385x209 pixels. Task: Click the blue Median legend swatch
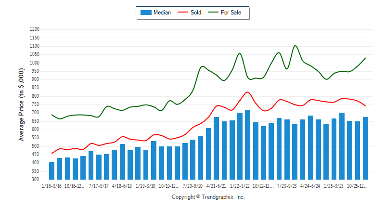pyautogui.click(x=145, y=13)
